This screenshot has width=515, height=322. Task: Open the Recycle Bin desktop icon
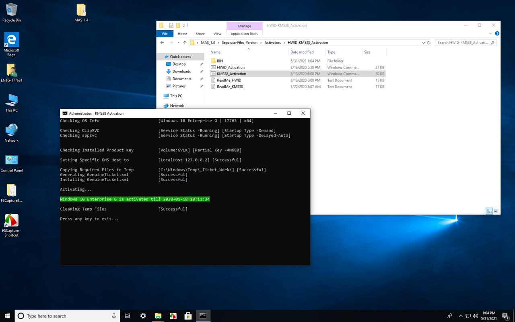pyautogui.click(x=12, y=12)
